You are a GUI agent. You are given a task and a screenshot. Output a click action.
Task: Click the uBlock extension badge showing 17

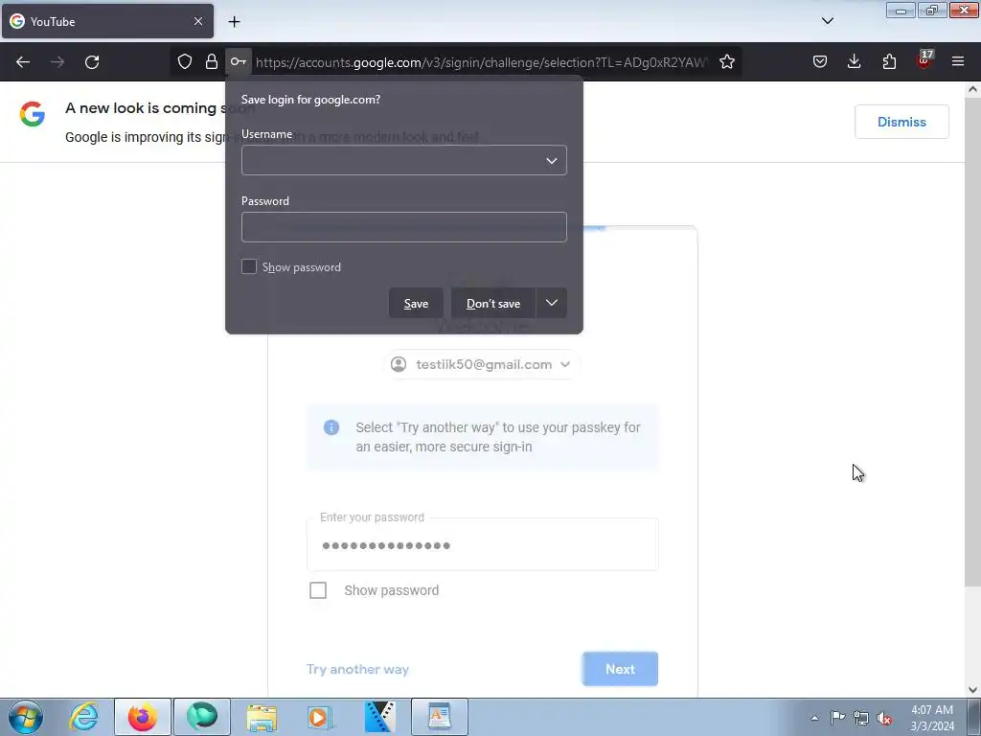click(x=924, y=60)
